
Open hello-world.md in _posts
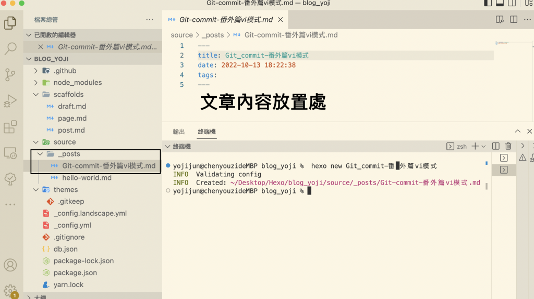tap(87, 178)
